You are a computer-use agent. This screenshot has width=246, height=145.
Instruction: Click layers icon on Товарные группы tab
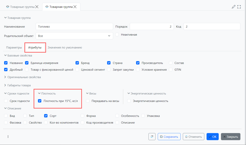[x=7, y=7]
